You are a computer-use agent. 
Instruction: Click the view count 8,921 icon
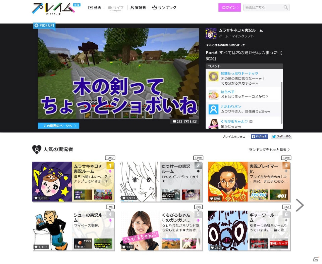tap(186, 122)
